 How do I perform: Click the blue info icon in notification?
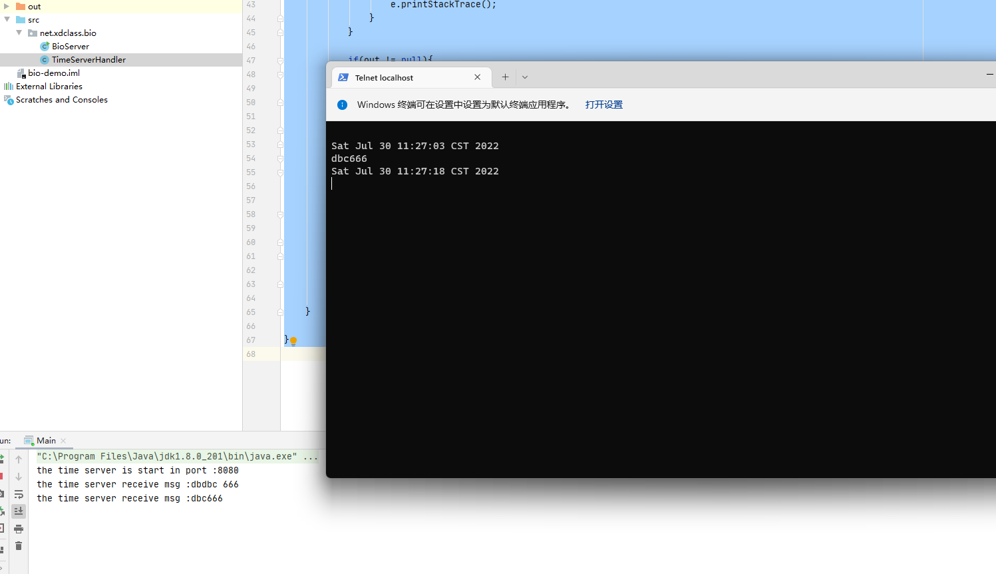click(x=342, y=105)
